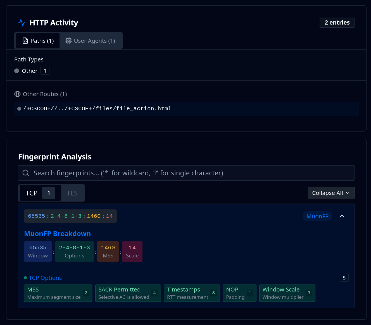Collapse the MuonFP fingerprint card via its chevron
371x325 pixels.
point(342,216)
